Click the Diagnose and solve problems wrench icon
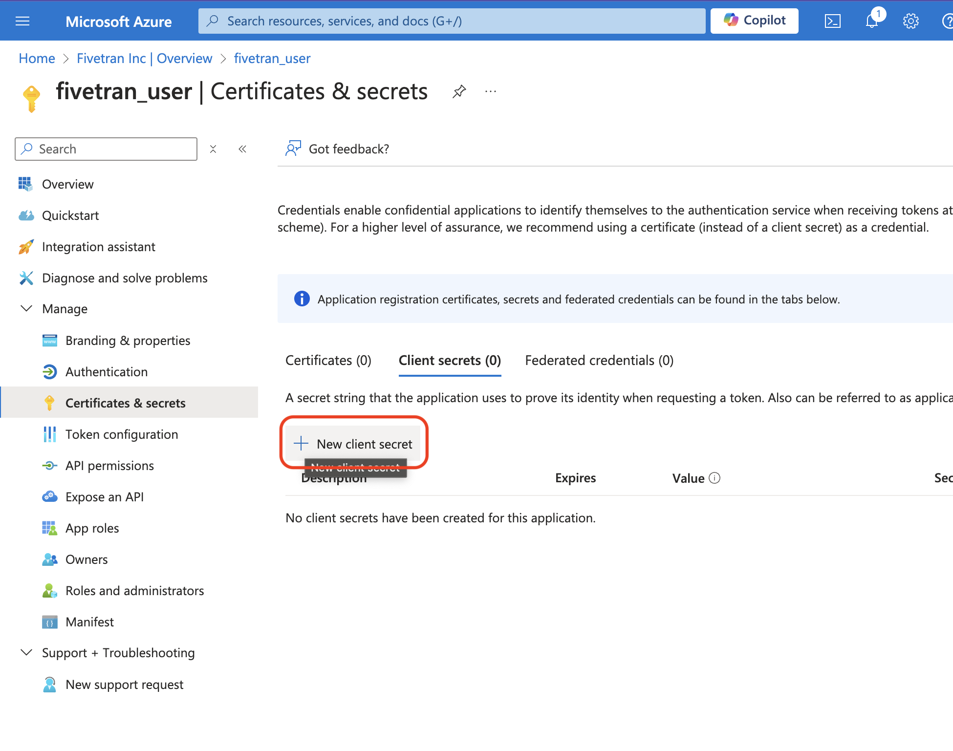953x751 pixels. (26, 278)
